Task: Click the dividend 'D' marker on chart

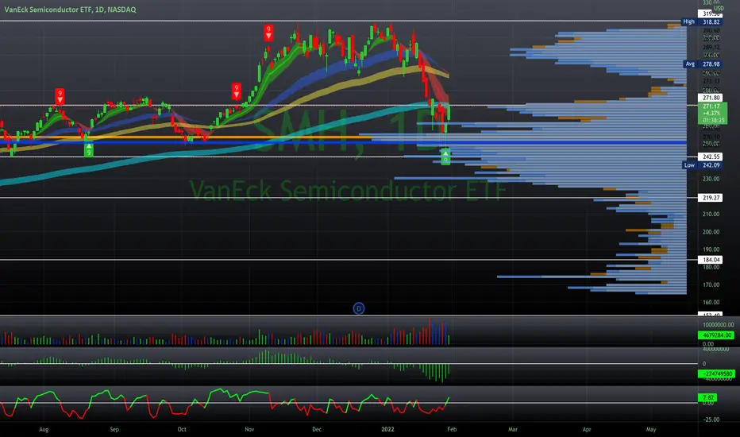Action: coord(359,308)
